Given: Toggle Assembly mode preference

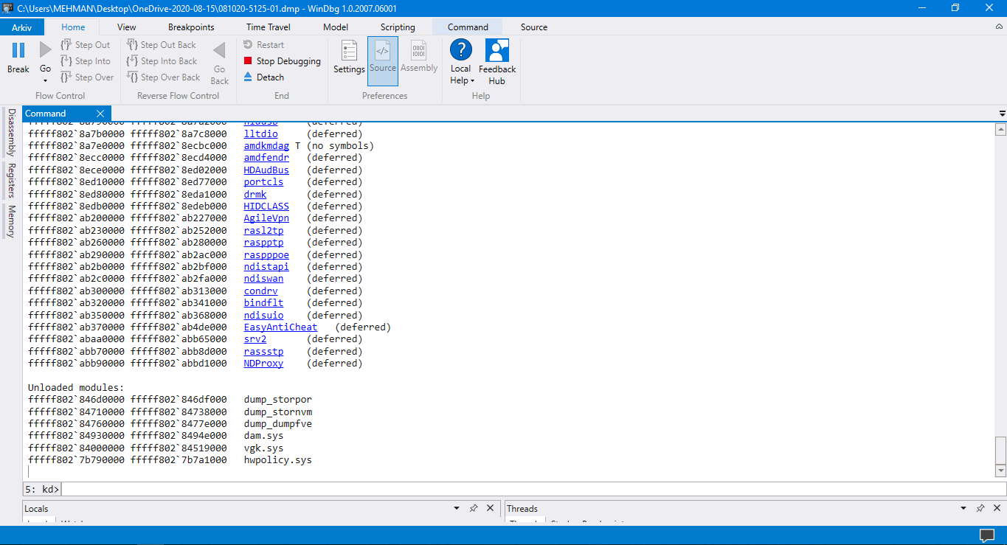Looking at the screenshot, I should (419, 57).
